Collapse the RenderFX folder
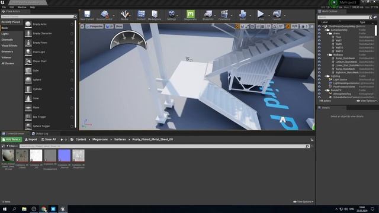 click(326, 91)
